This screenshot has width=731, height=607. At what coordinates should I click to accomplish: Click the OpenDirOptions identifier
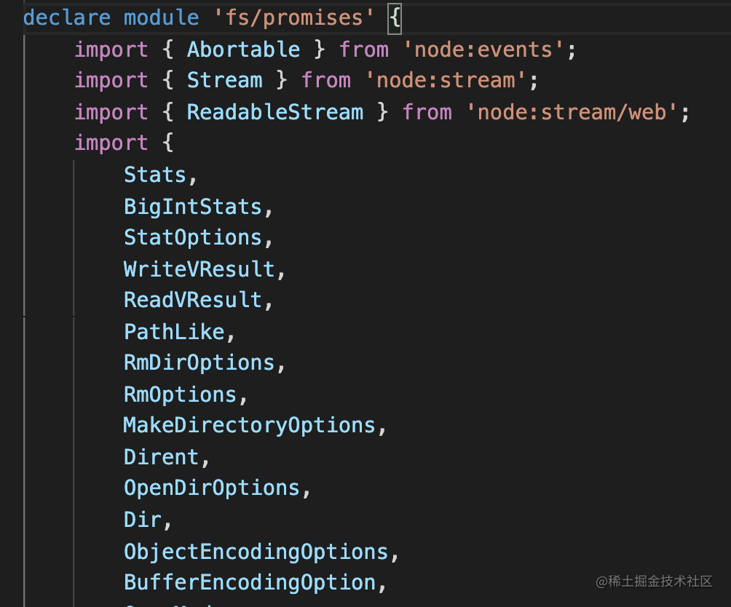pyautogui.click(x=212, y=488)
